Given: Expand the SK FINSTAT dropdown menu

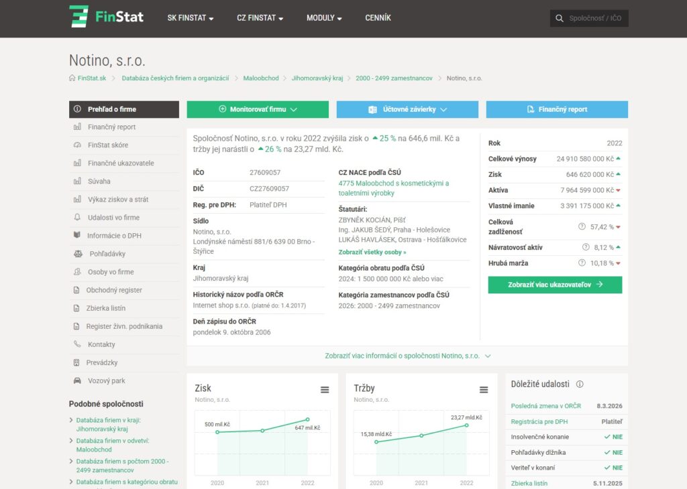Looking at the screenshot, I should [x=190, y=18].
